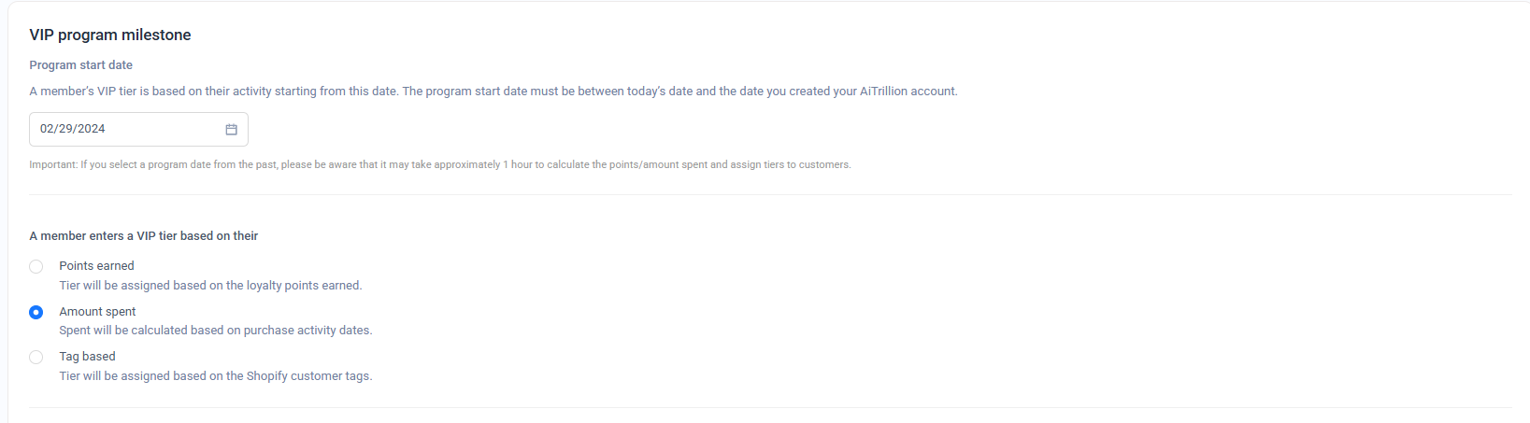Click the member's VIP tier activity description
Image resolution: width=1530 pixels, height=423 pixels.
(x=374, y=92)
